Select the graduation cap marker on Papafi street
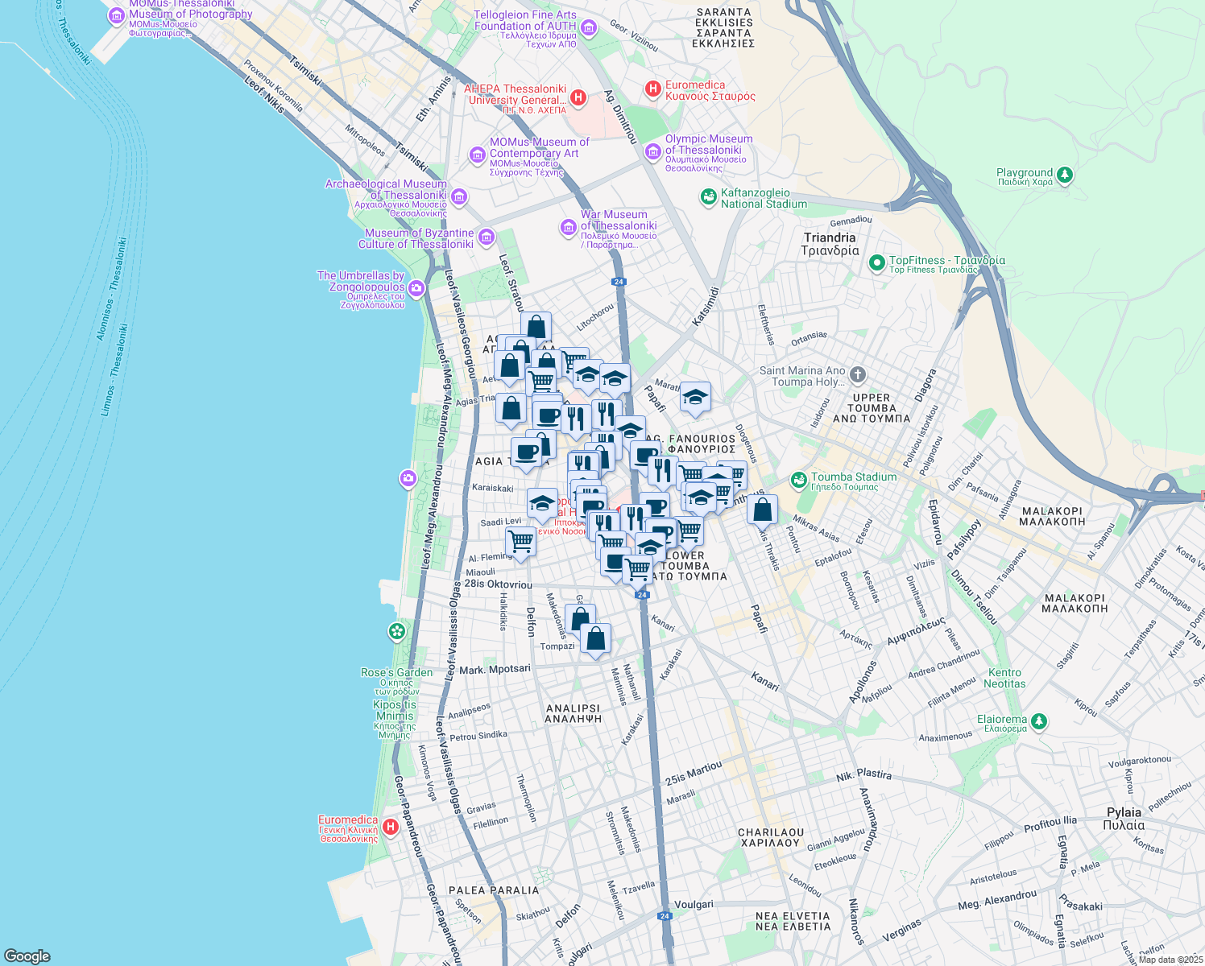Viewport: 1205px width, 966px height. click(x=694, y=398)
